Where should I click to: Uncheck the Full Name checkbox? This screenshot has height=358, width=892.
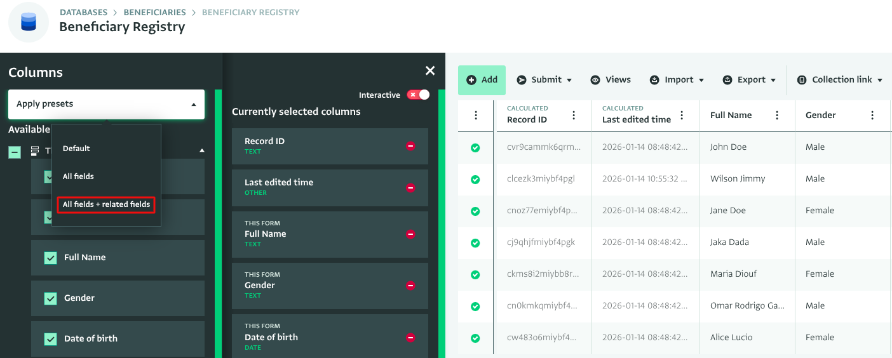pos(51,258)
